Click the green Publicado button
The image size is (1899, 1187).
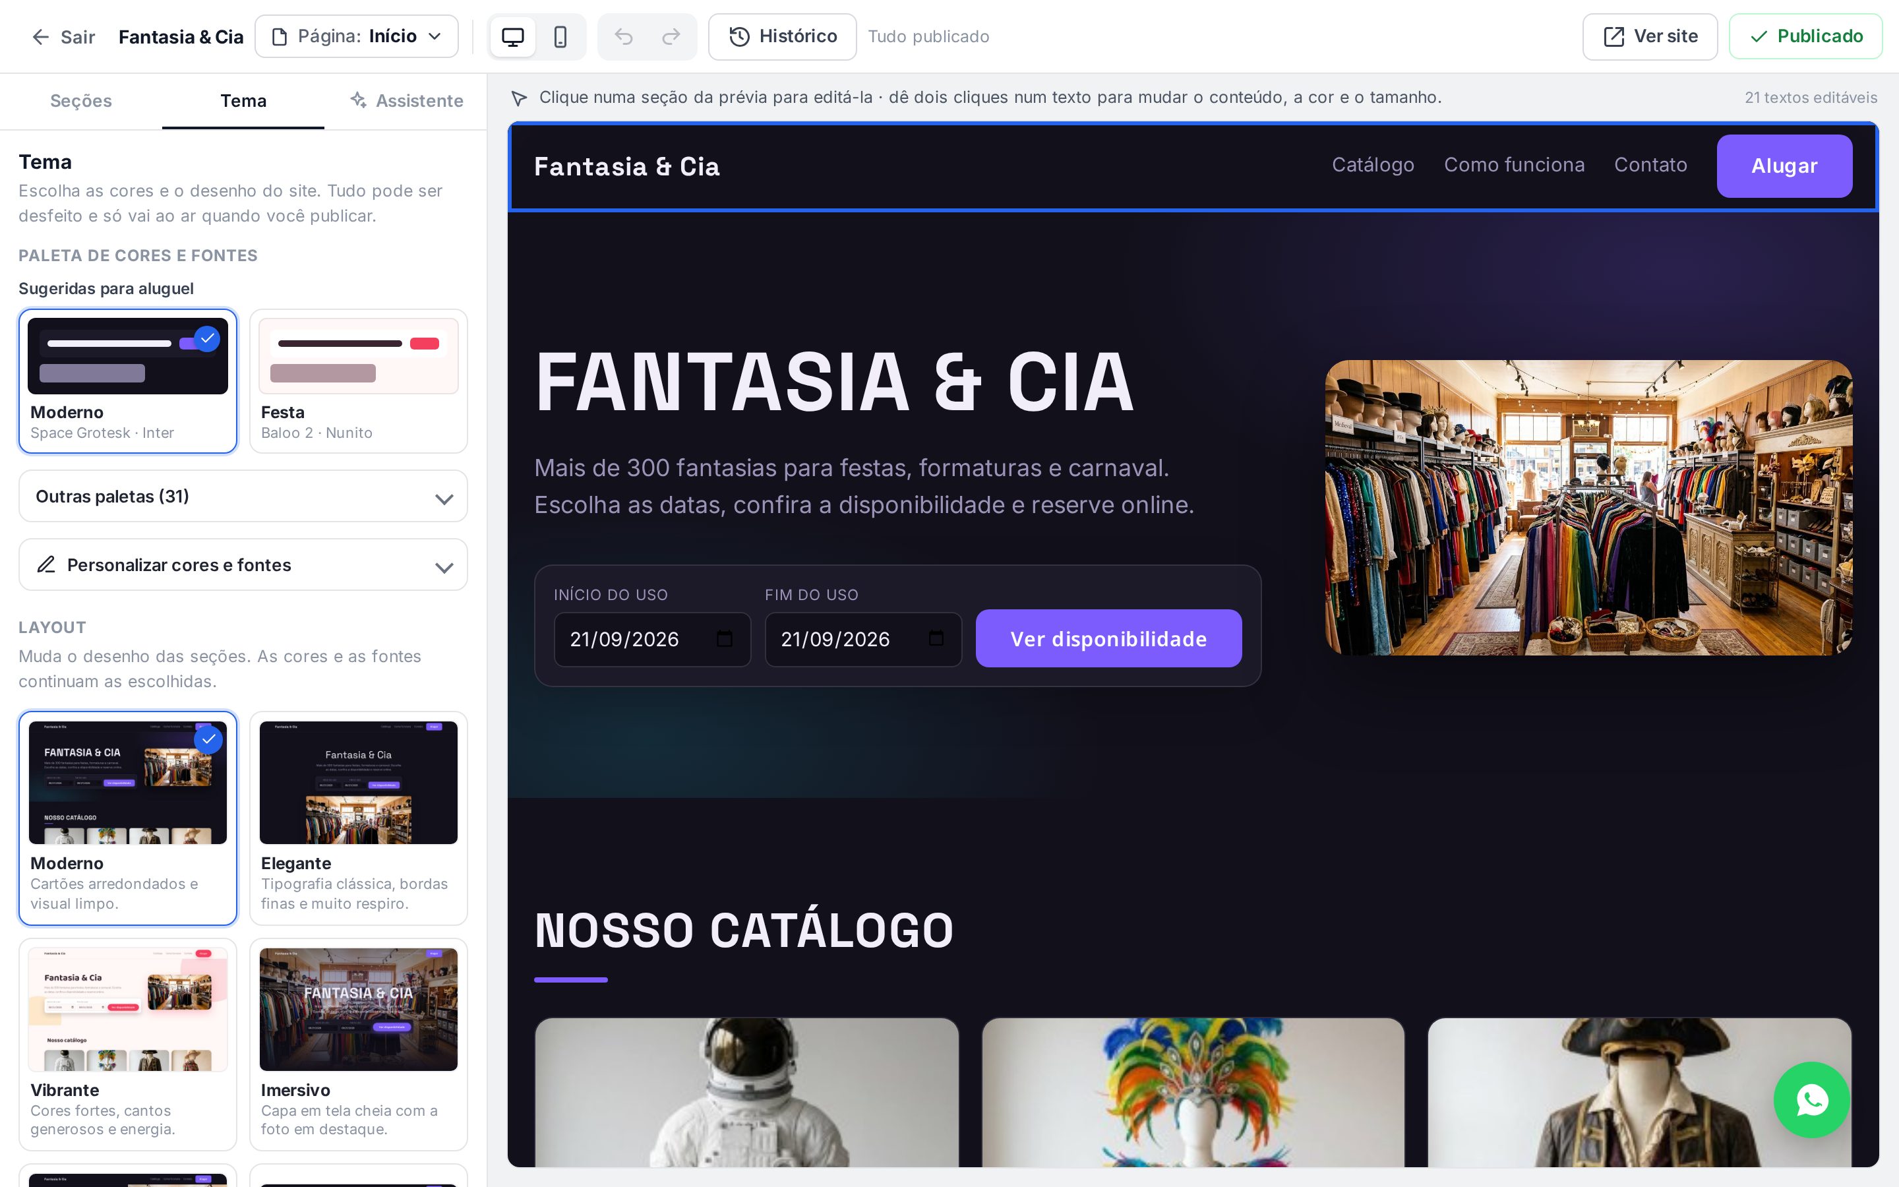tap(1805, 37)
